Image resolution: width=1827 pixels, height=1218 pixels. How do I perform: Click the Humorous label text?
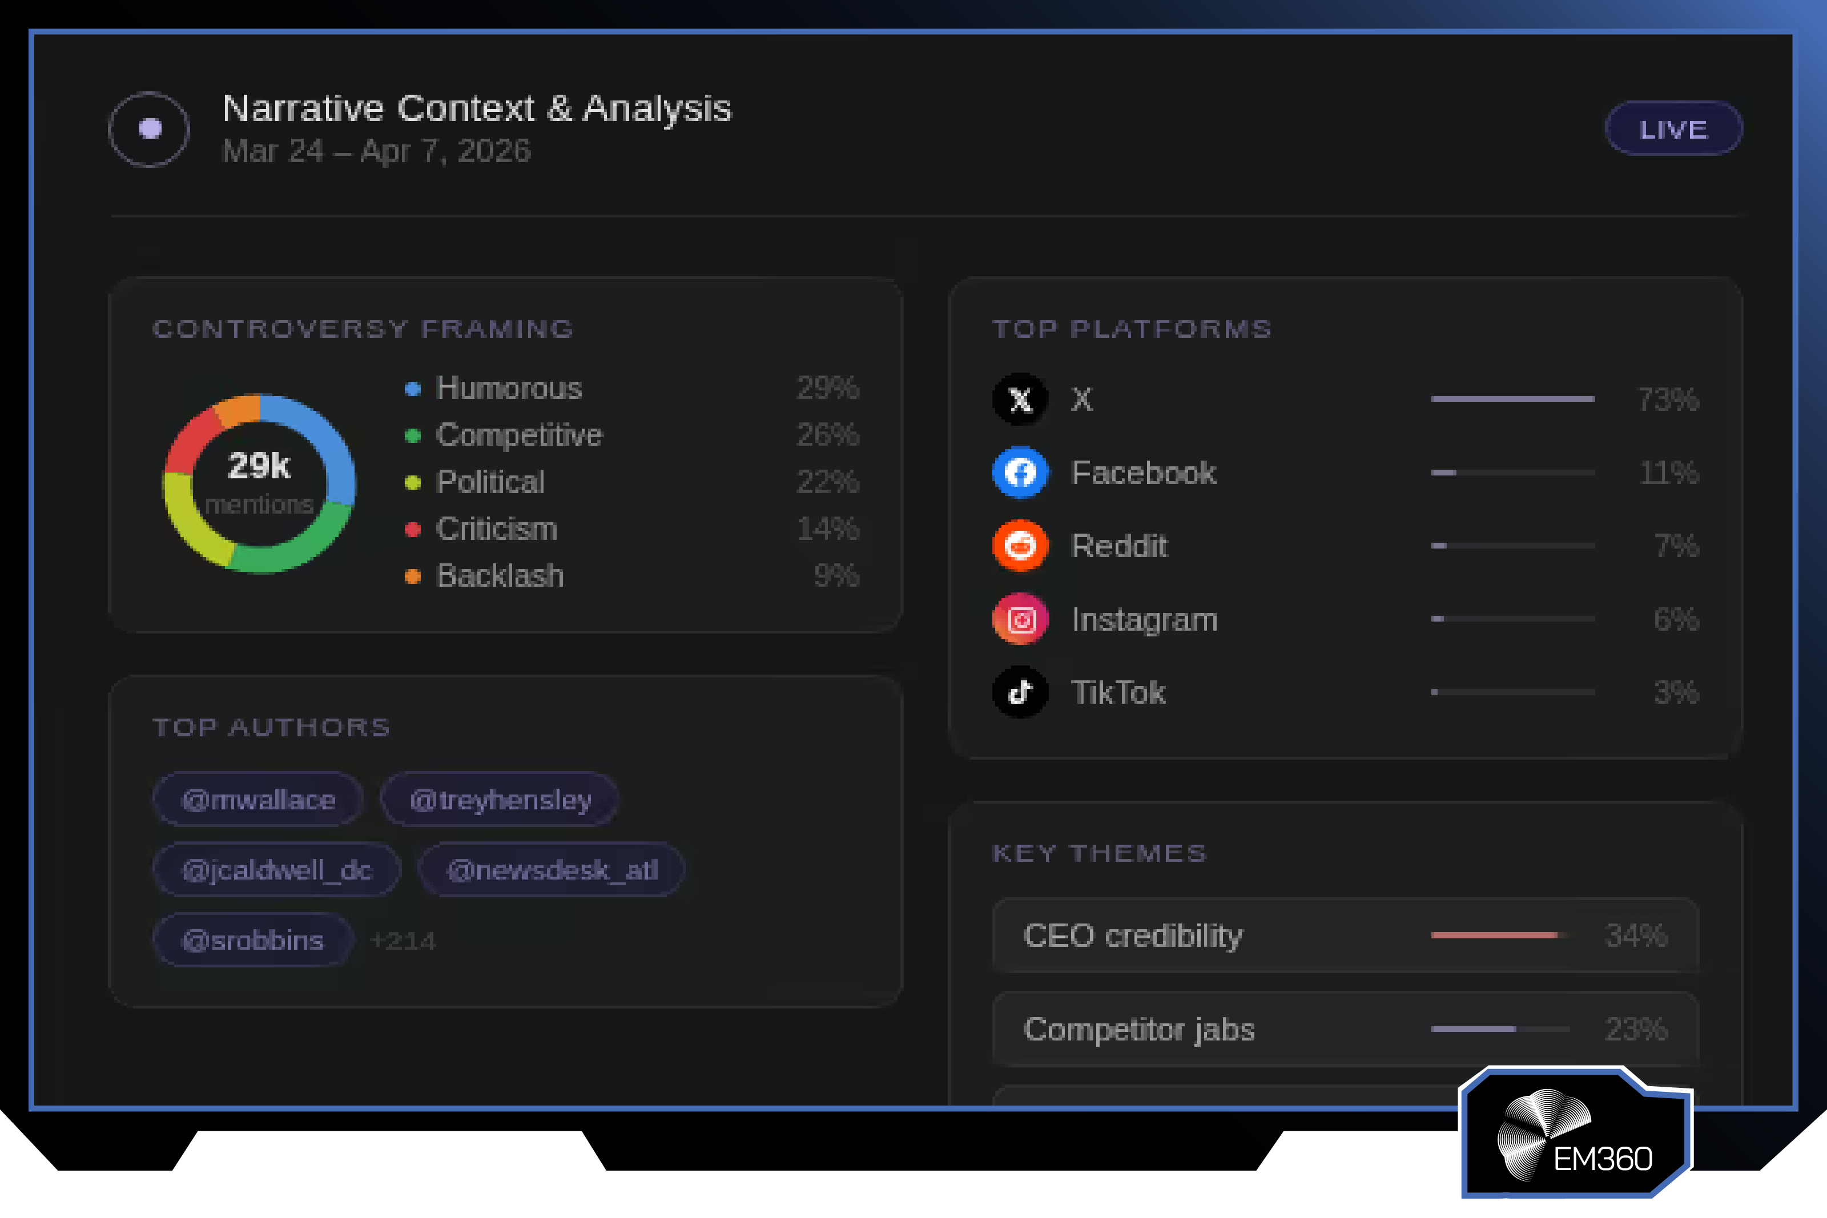(509, 388)
